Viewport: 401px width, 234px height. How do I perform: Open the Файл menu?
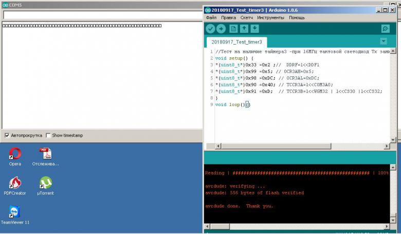[211, 17]
